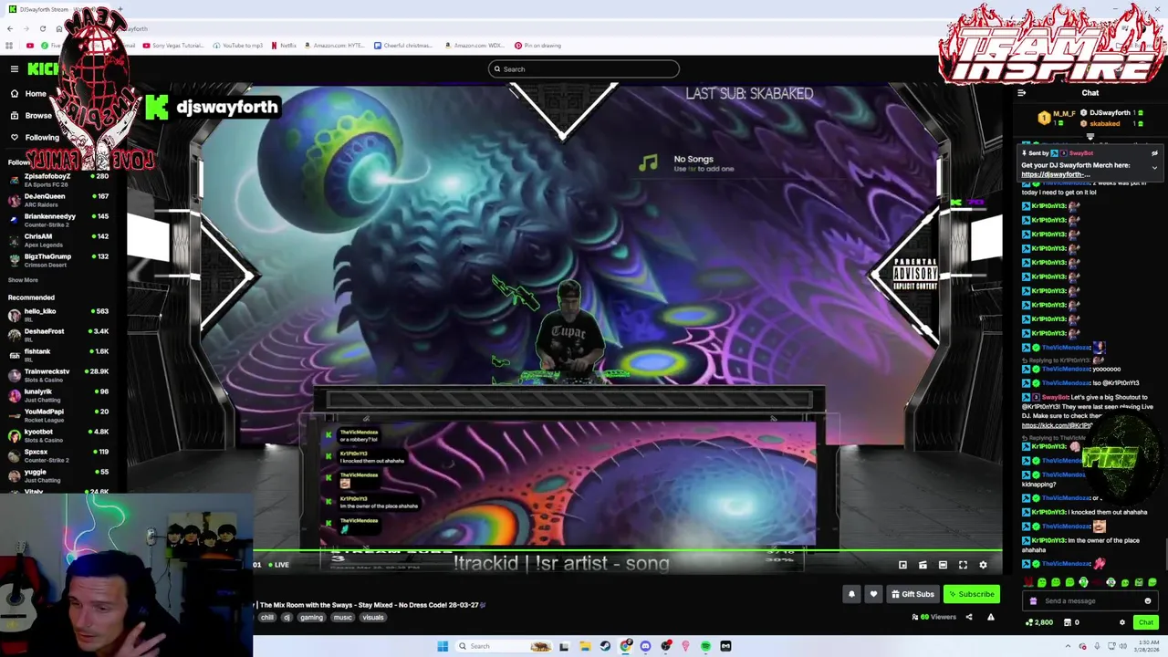This screenshot has width=1168, height=657.
Task: Click the 'gaming' stream tag
Action: tap(311, 618)
